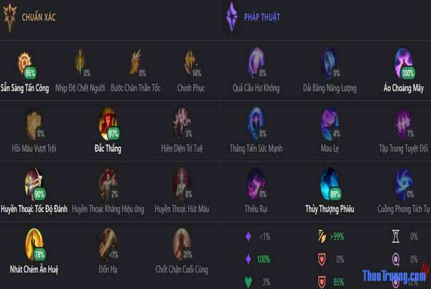Choose the hourglass shard showing 0%
The height and width of the screenshot is (289, 431).
point(396,236)
